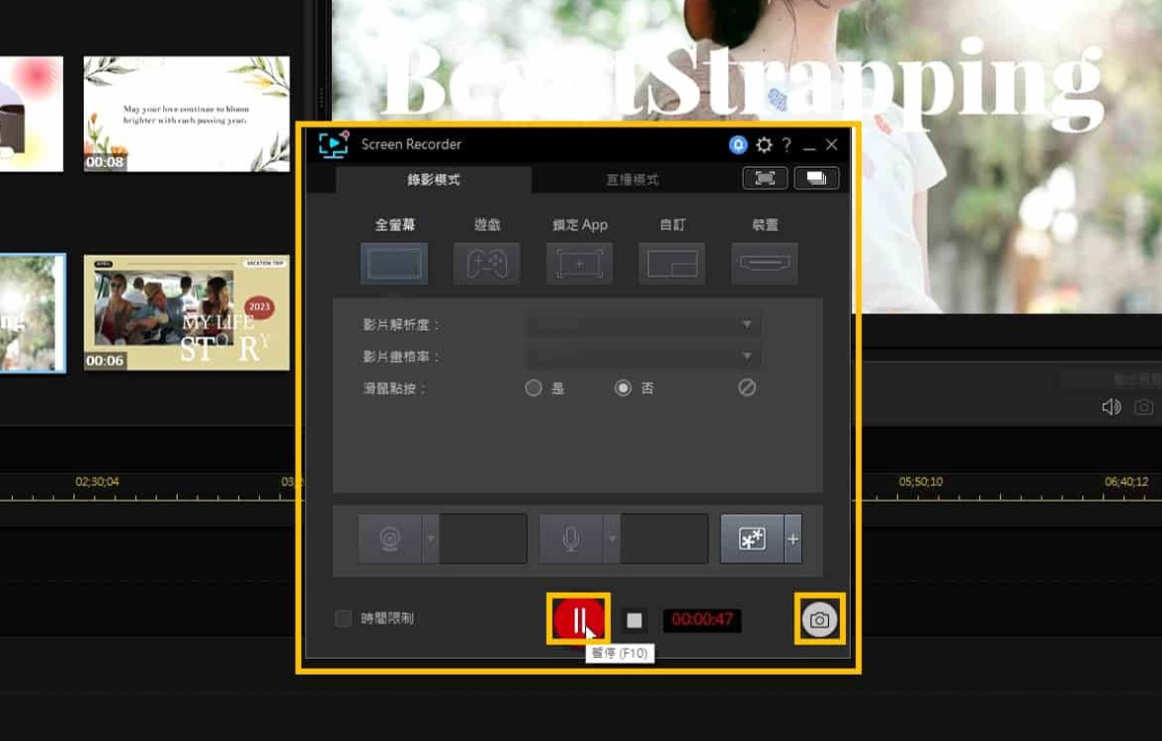Select 是 for mouse click recording
Viewport: 1162px width, 741px height.
click(534, 388)
